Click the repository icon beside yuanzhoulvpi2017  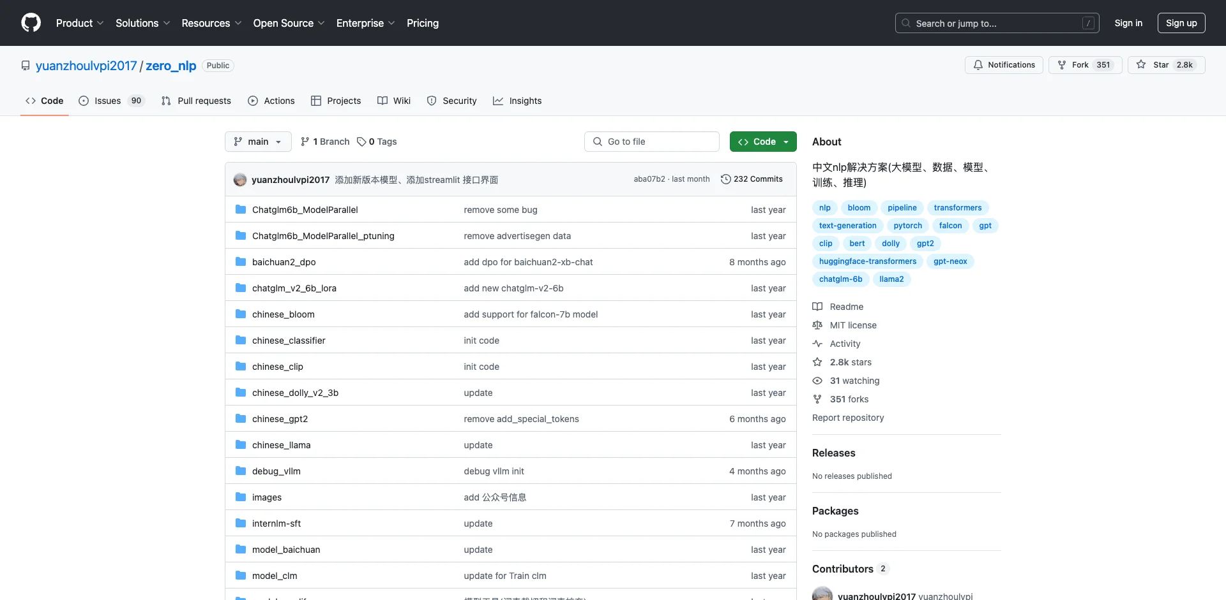tap(26, 66)
